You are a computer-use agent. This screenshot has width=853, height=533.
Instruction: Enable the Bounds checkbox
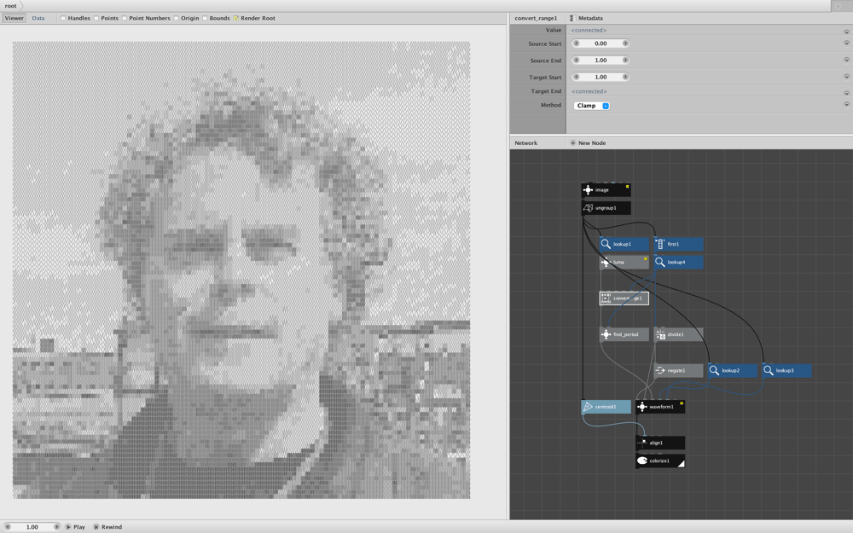(x=205, y=18)
